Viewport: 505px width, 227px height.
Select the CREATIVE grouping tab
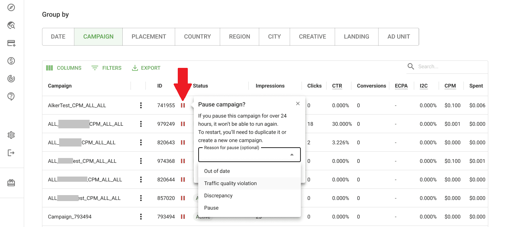(x=312, y=36)
